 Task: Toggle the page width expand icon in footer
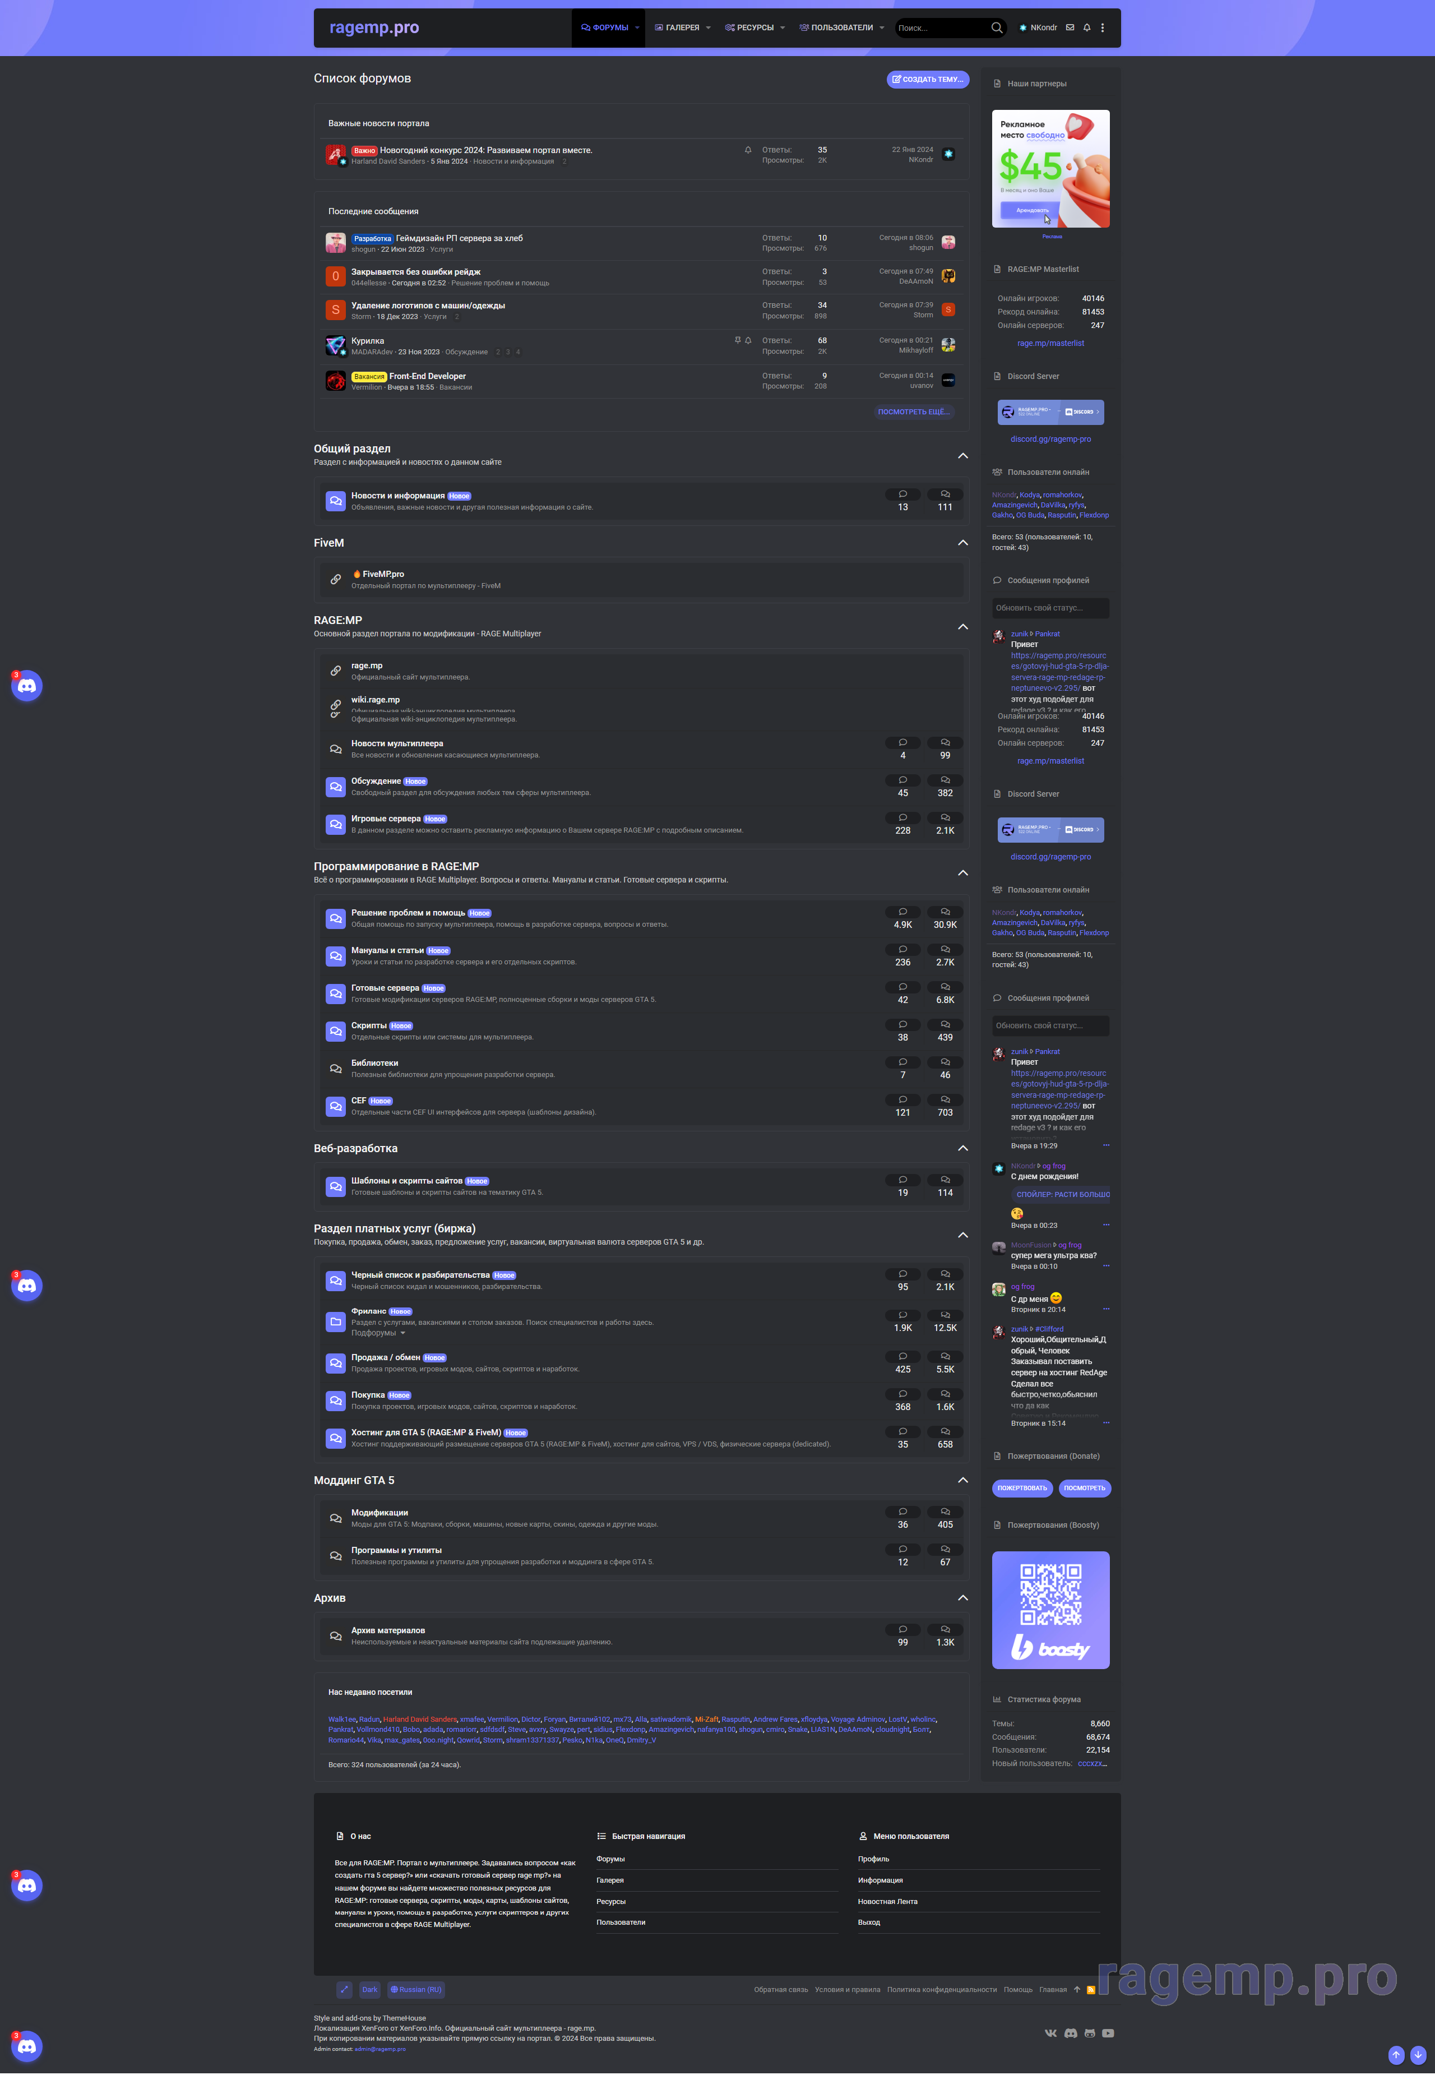[x=344, y=1990]
